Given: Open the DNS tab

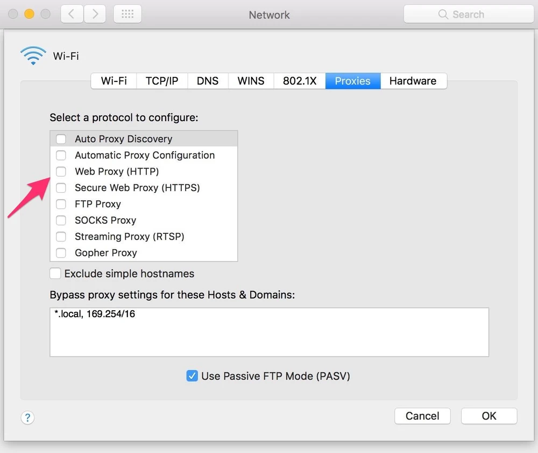Looking at the screenshot, I should pyautogui.click(x=208, y=81).
